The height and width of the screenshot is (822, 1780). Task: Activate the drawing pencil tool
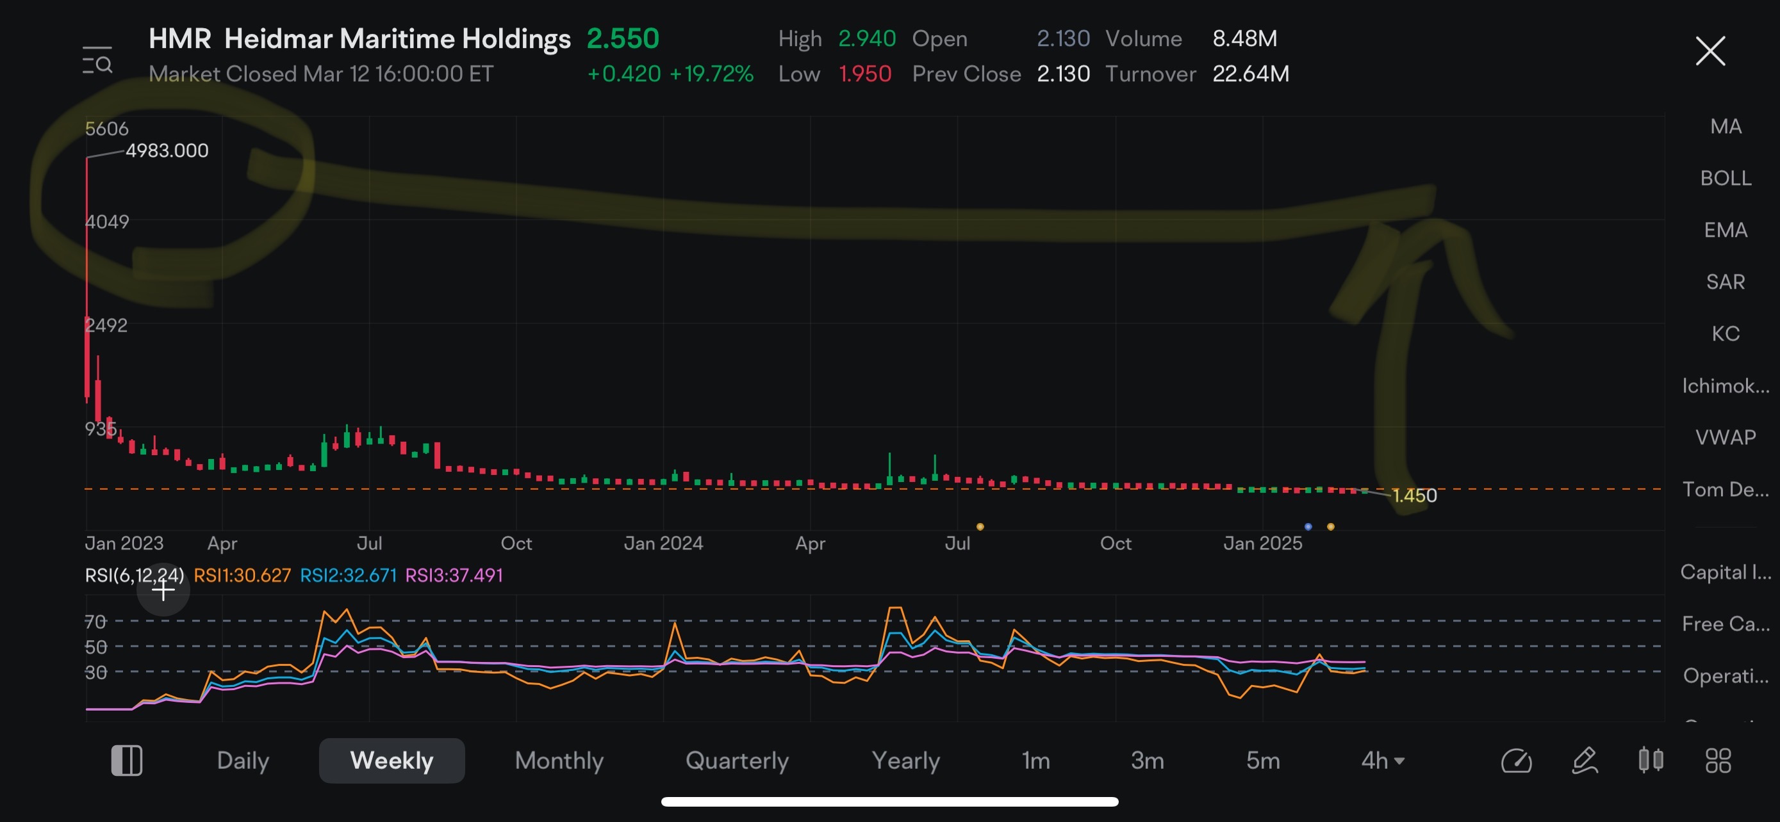1585,761
